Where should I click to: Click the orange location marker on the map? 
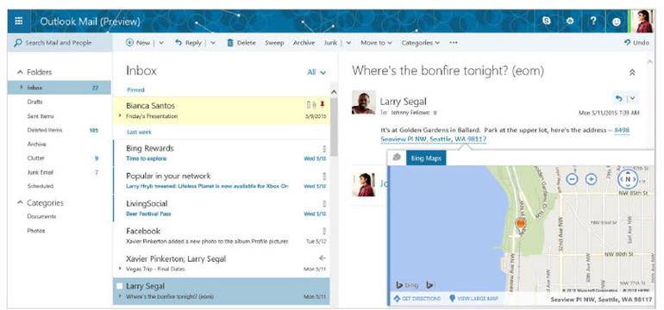[521, 224]
